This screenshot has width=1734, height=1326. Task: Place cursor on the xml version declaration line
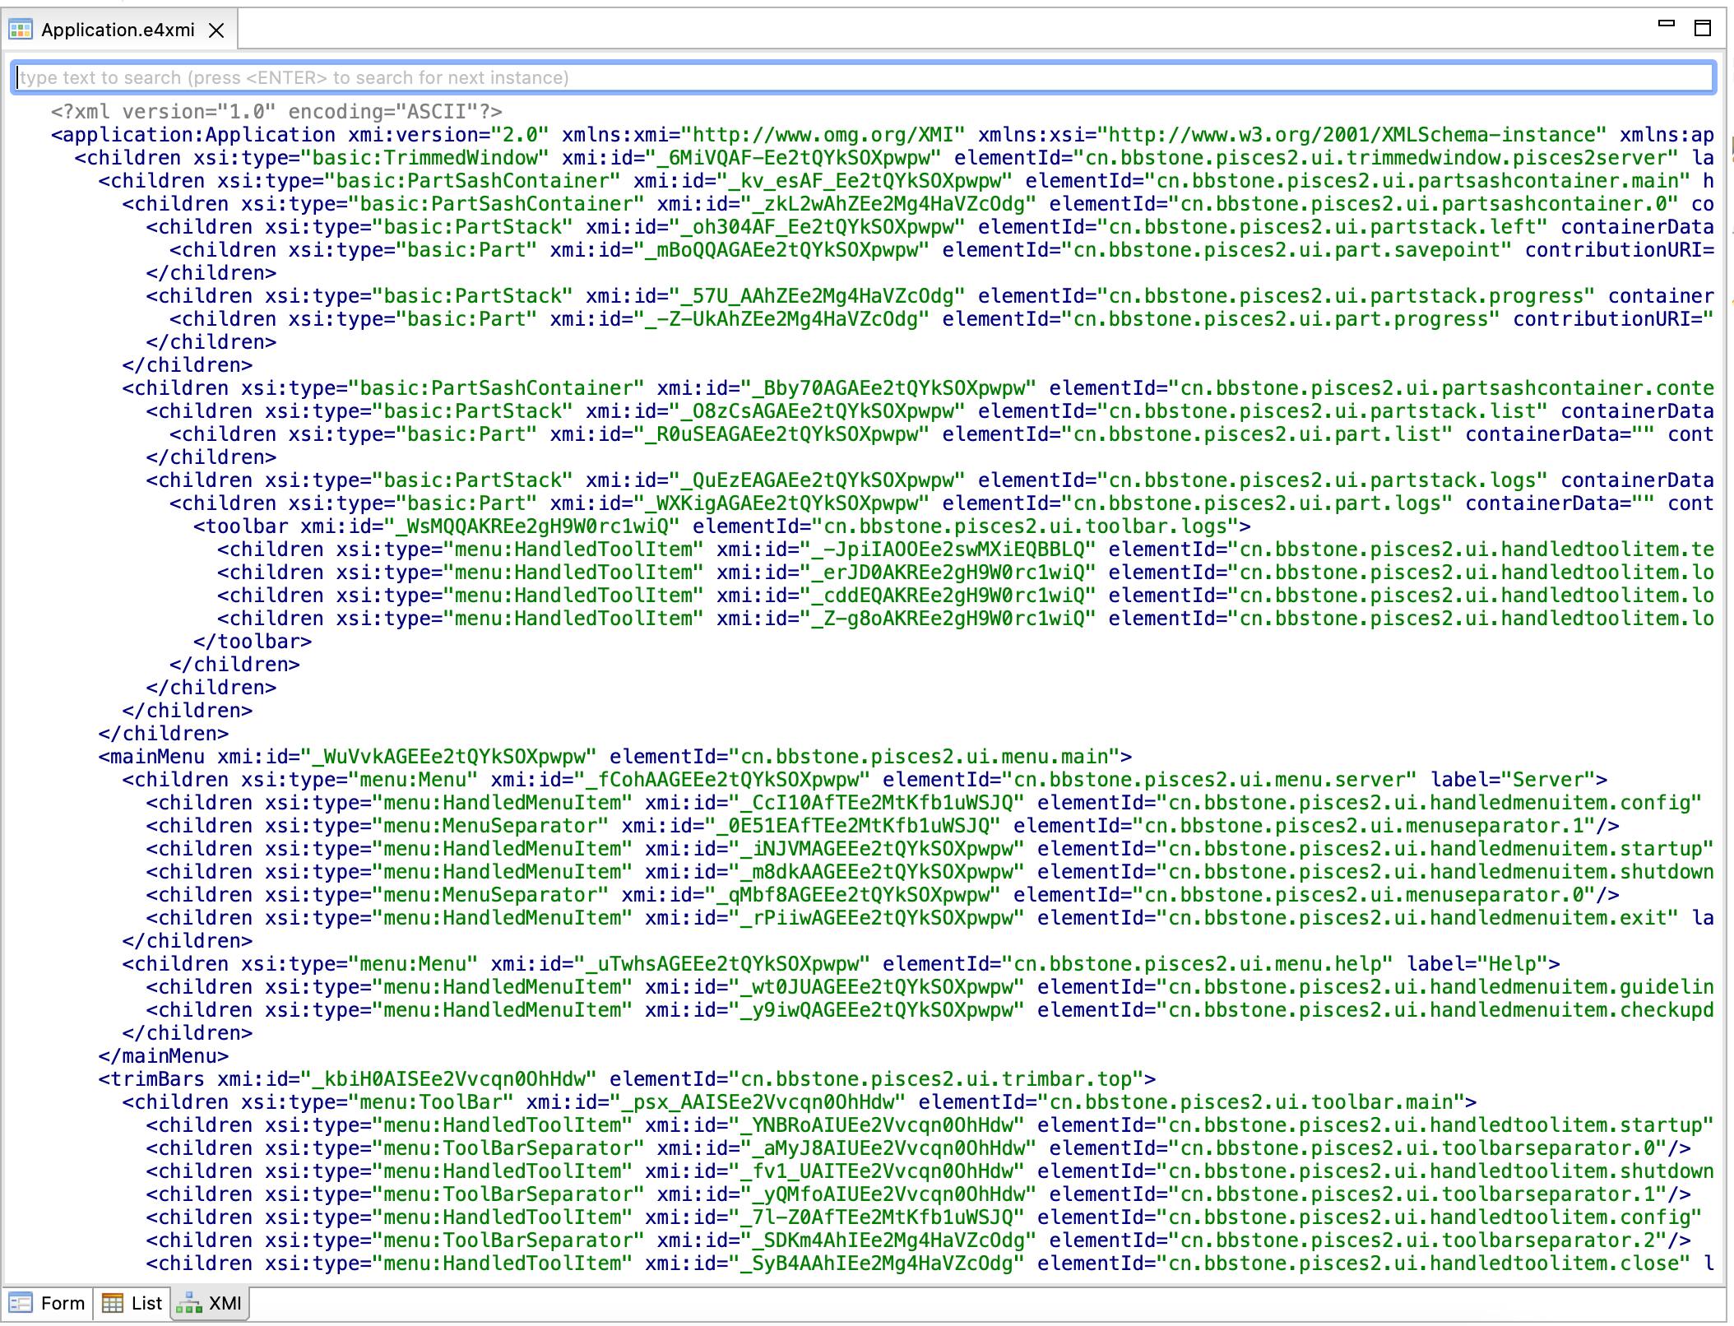(276, 112)
